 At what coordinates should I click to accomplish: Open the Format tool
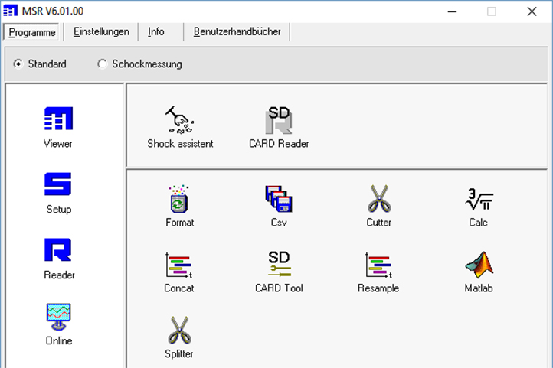click(179, 200)
